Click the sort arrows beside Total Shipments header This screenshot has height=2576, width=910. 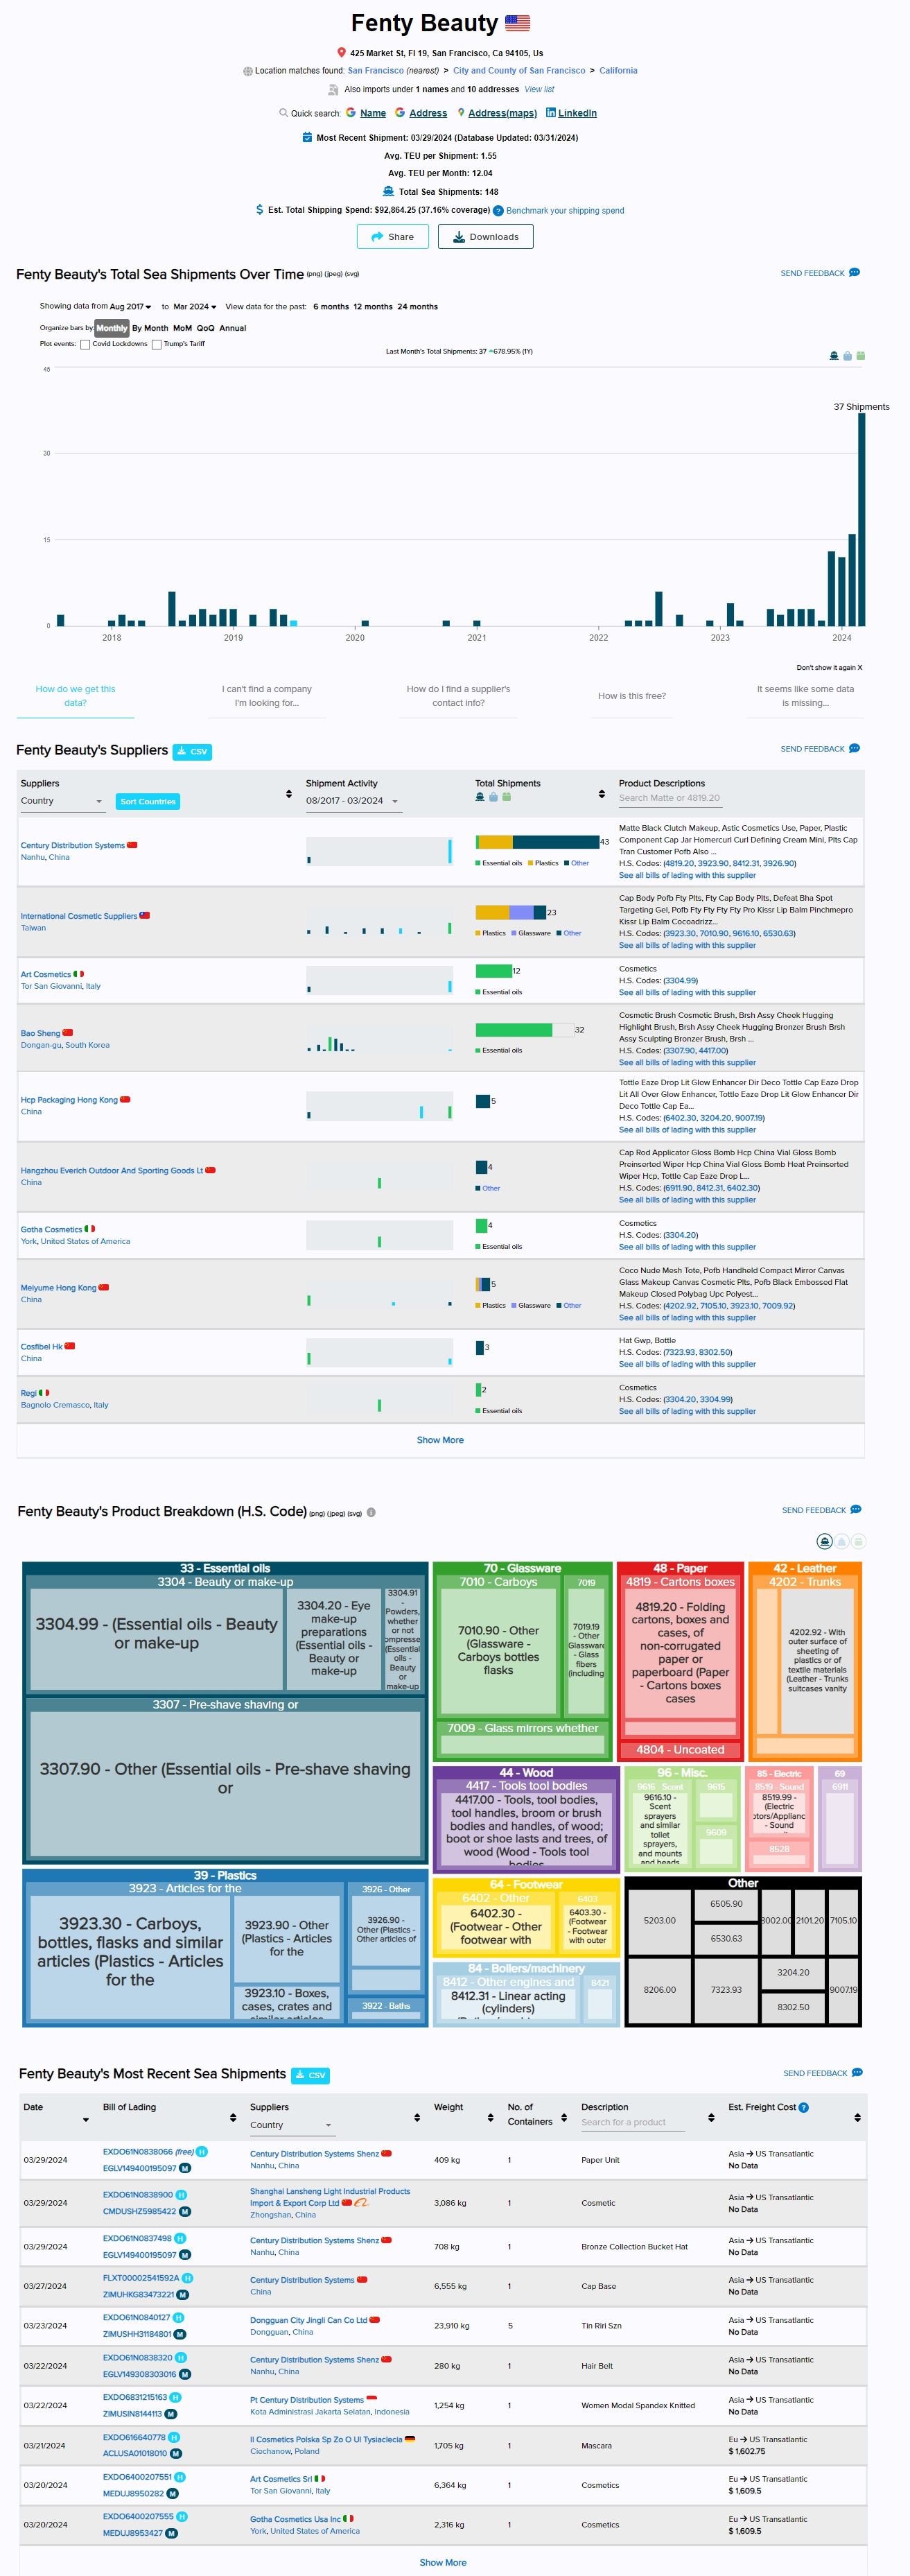602,794
